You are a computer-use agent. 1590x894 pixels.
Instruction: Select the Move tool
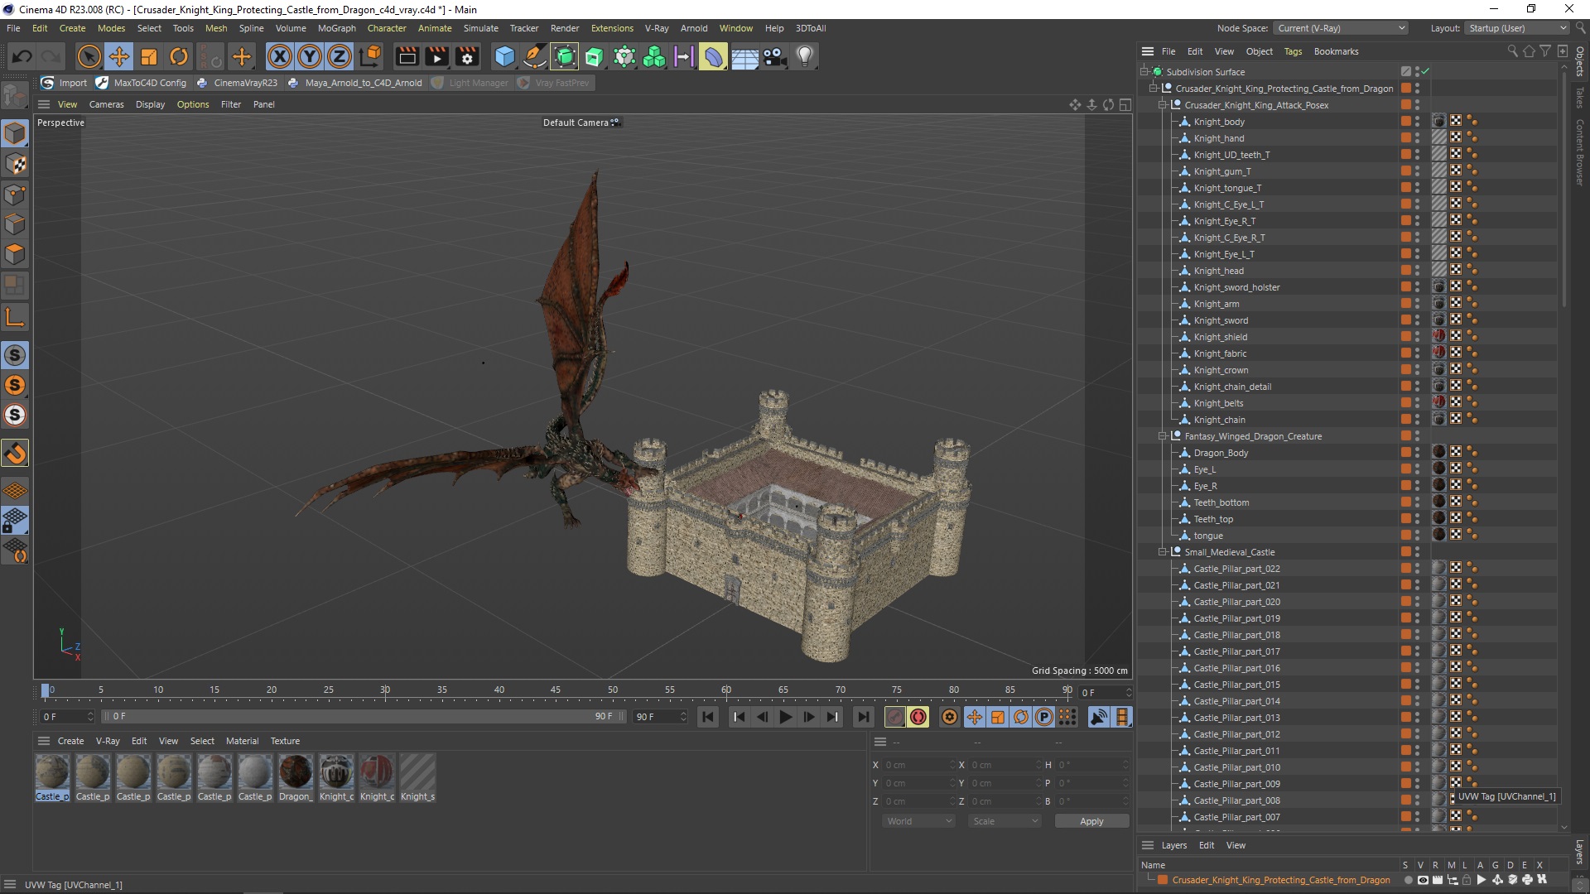click(119, 56)
